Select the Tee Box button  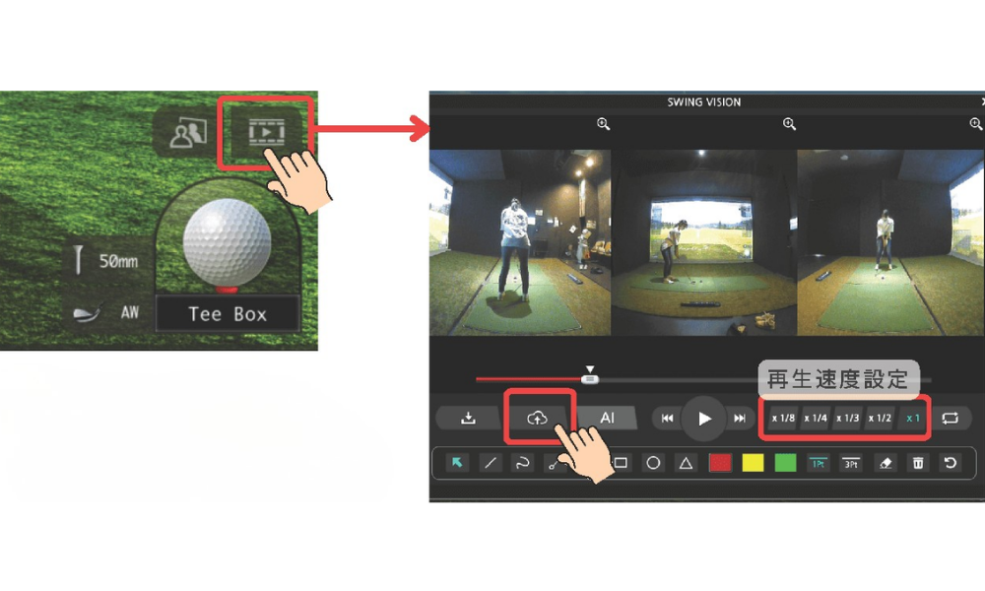click(228, 313)
